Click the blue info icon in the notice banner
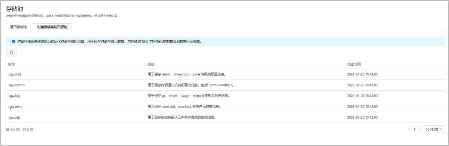Image resolution: width=449 pixels, height=146 pixels. (13, 41)
